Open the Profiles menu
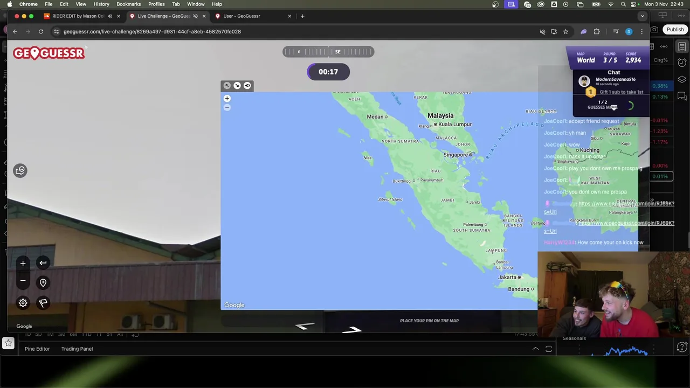Screen dimensions: 690x388 pyautogui.click(x=156, y=4)
